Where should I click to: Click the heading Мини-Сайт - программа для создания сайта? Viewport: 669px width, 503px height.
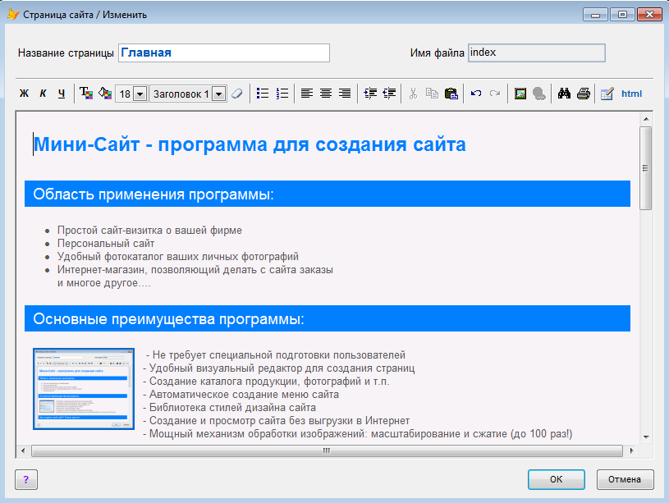(250, 144)
